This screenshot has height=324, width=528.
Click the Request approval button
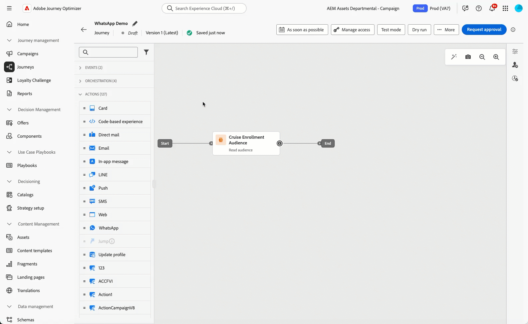[484, 30]
